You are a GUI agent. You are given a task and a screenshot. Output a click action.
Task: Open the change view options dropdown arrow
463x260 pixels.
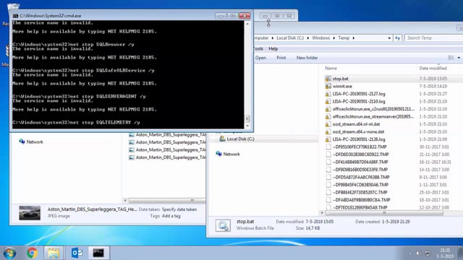pos(459,58)
